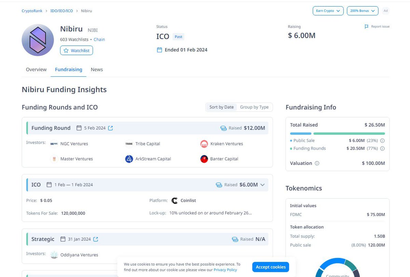Click the Ad badge

(385, 11)
